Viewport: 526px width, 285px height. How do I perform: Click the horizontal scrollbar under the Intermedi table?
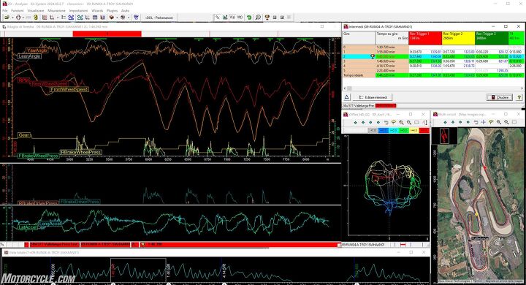click(432, 88)
